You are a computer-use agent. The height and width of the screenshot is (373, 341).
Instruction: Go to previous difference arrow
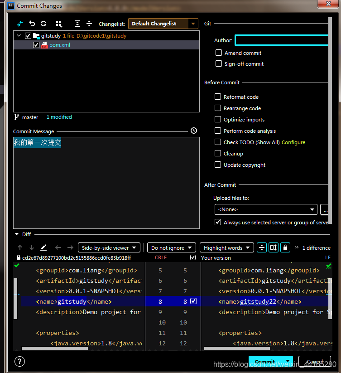[20, 247]
